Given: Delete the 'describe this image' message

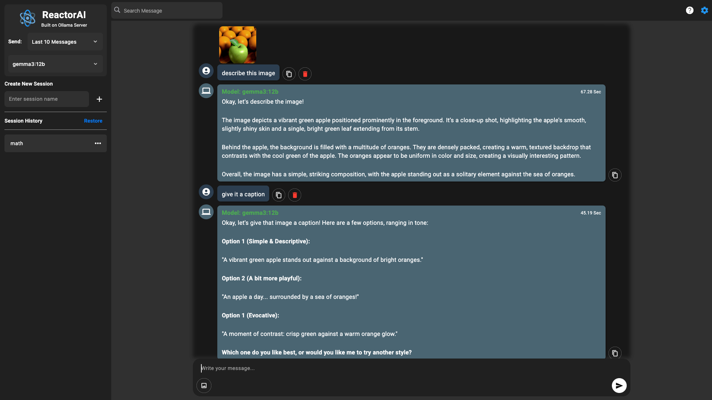Looking at the screenshot, I should pyautogui.click(x=305, y=74).
